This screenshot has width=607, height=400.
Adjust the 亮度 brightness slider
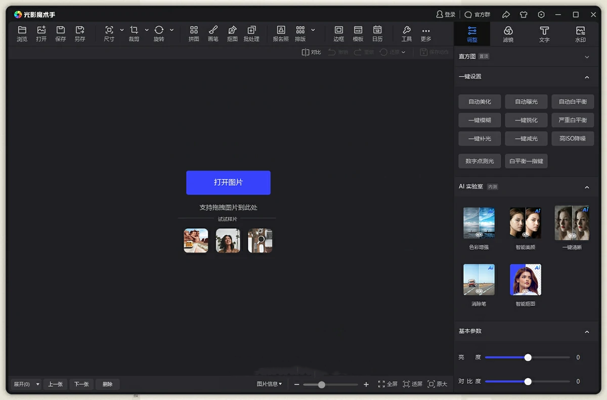(527, 357)
